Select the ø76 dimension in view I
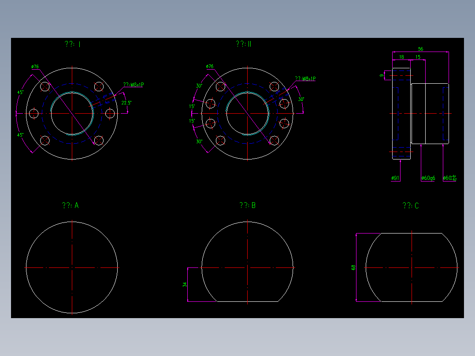Viewport: 475px width, 356px height. coord(35,66)
